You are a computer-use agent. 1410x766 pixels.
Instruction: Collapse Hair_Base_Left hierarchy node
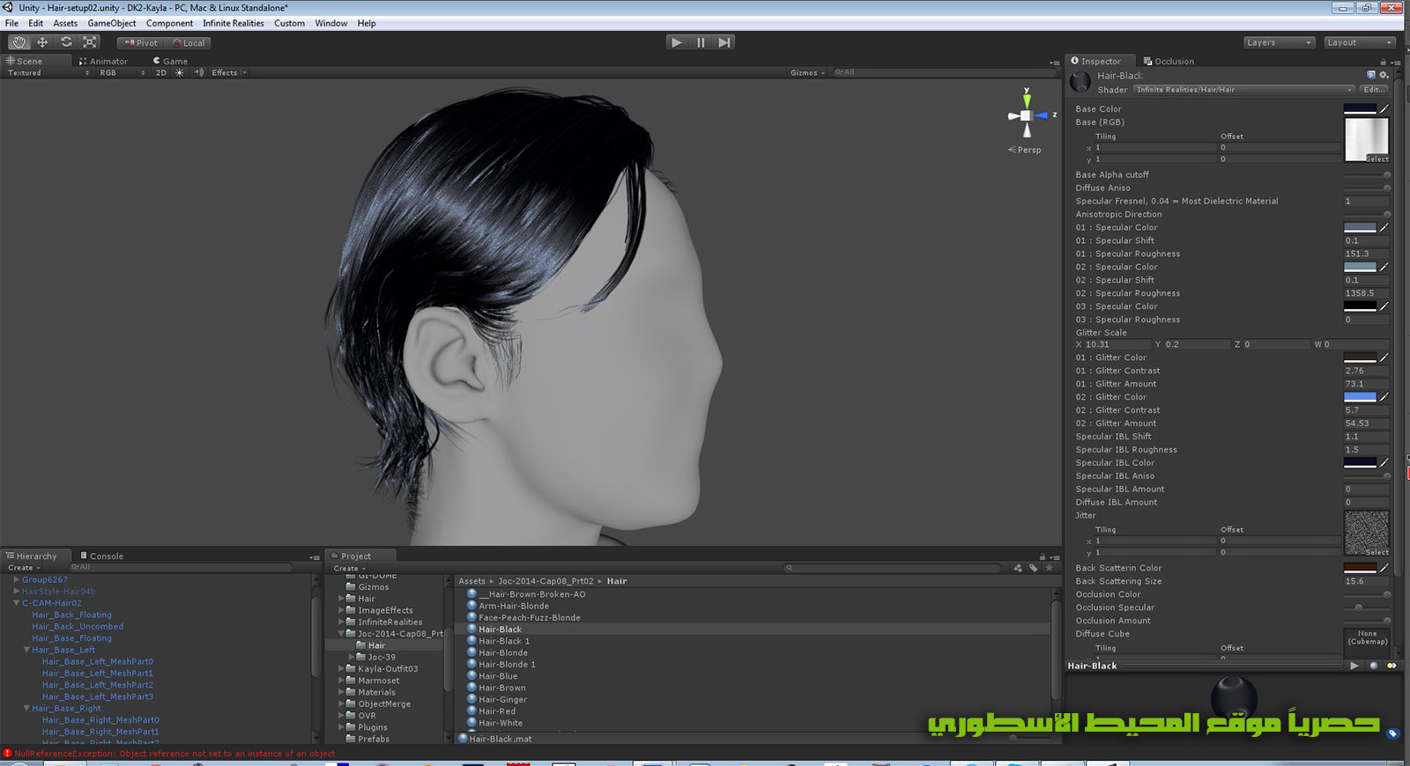pos(26,650)
